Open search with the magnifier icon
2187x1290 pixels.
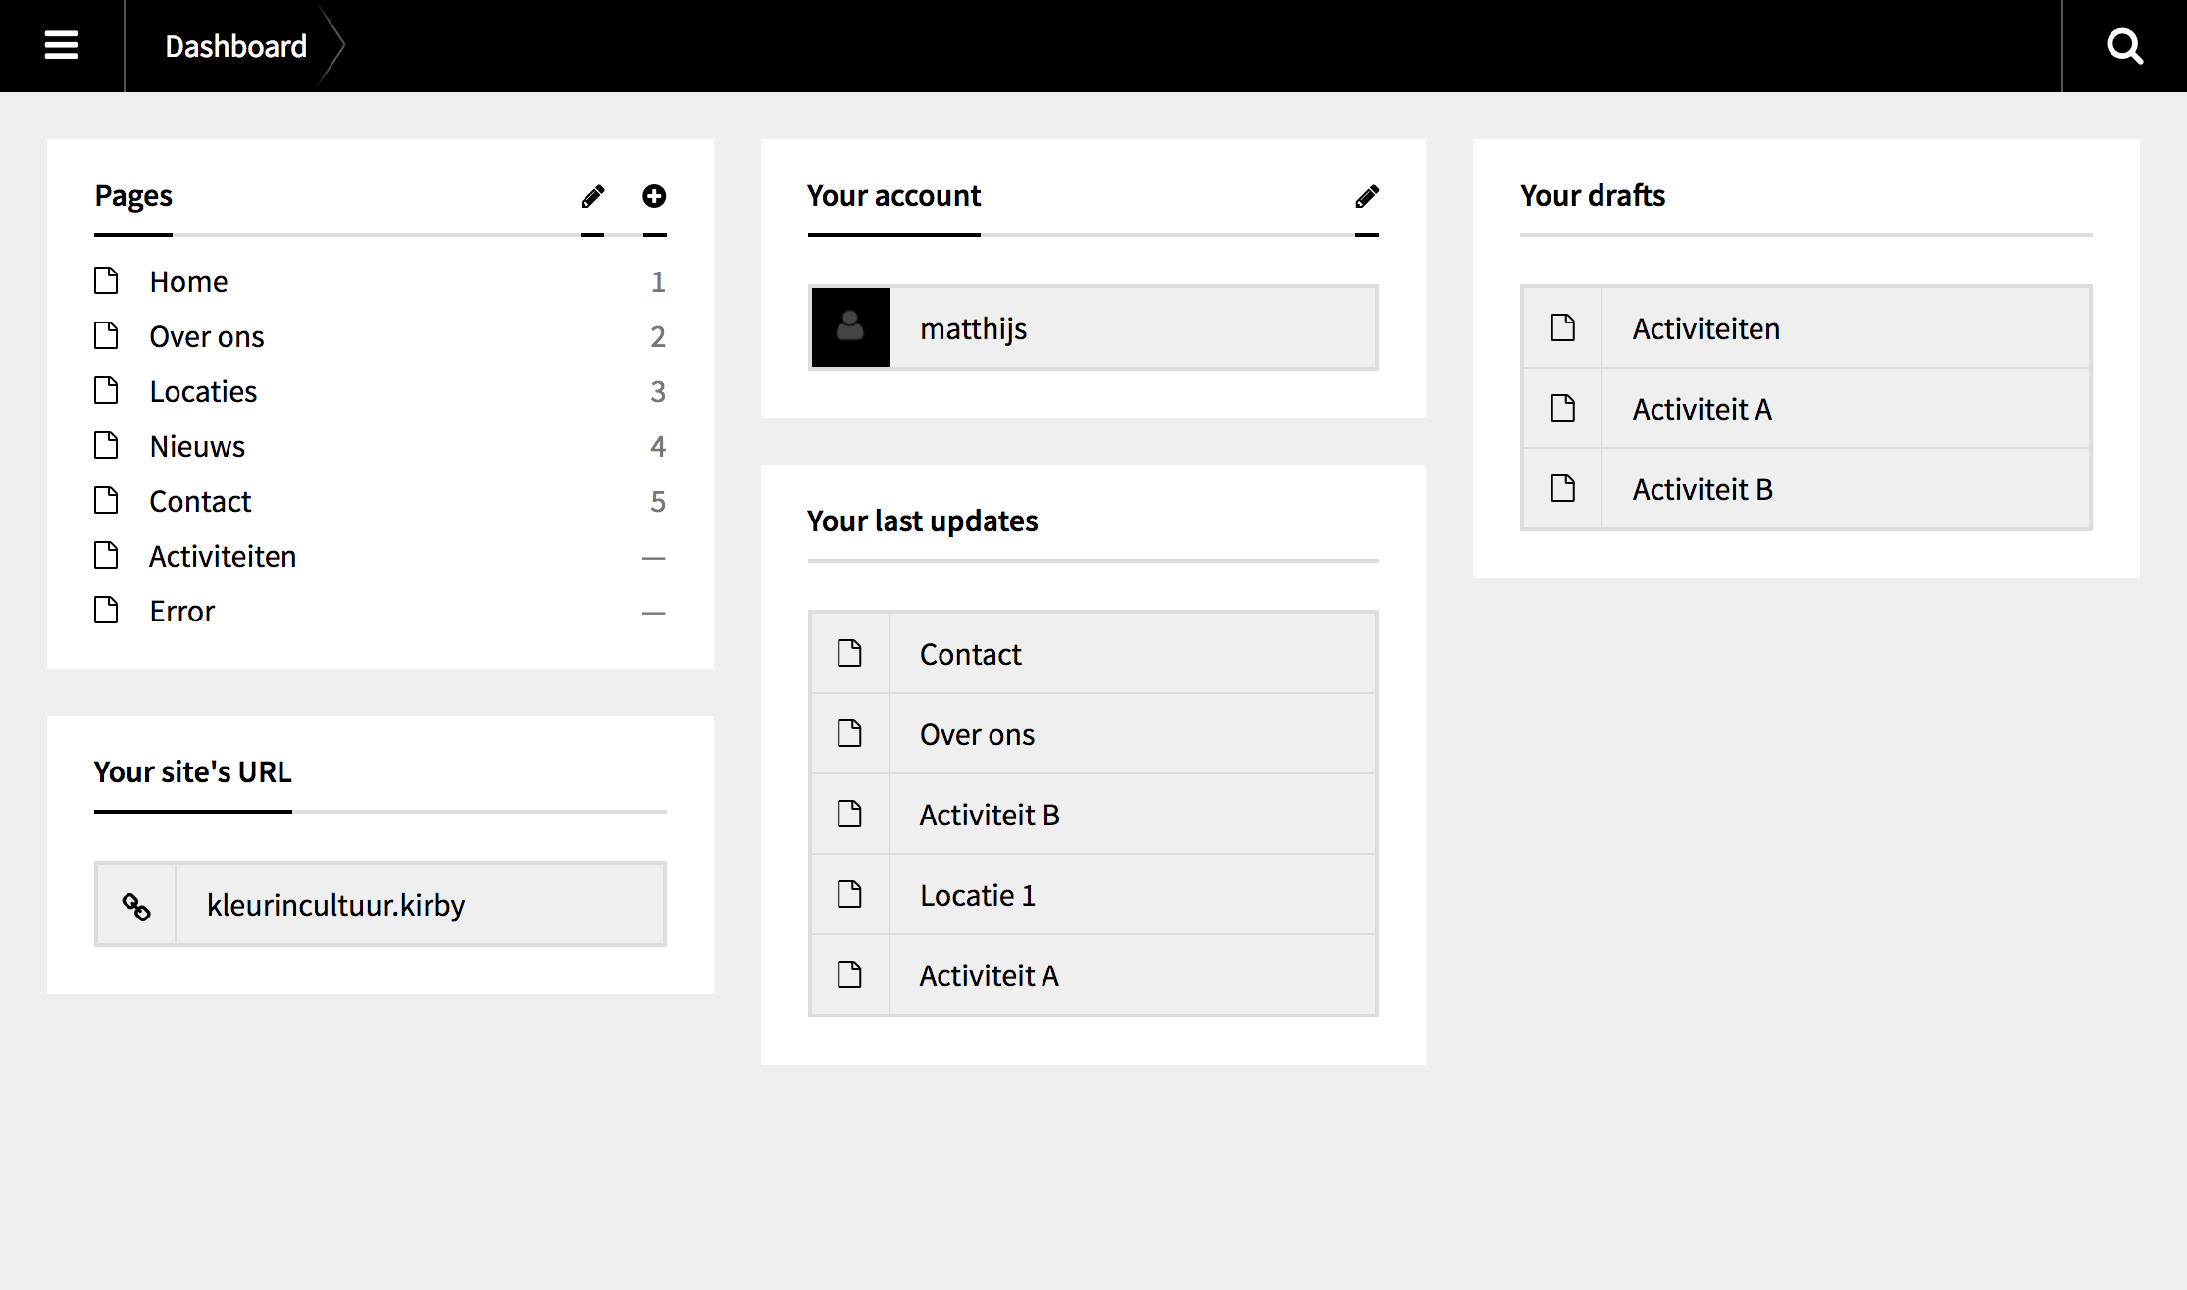pyautogui.click(x=2124, y=46)
